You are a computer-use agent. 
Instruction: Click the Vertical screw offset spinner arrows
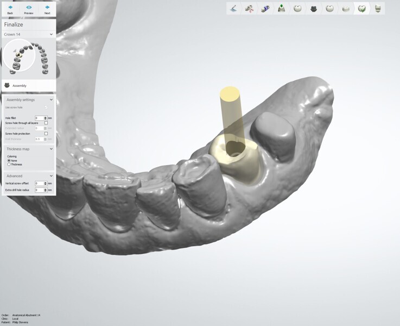(46, 183)
